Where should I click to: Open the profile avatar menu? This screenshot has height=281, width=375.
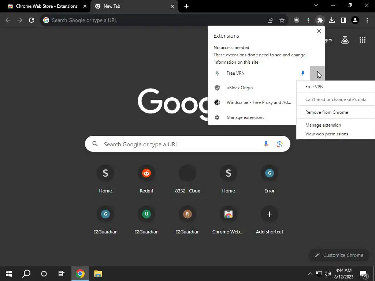tap(355, 20)
